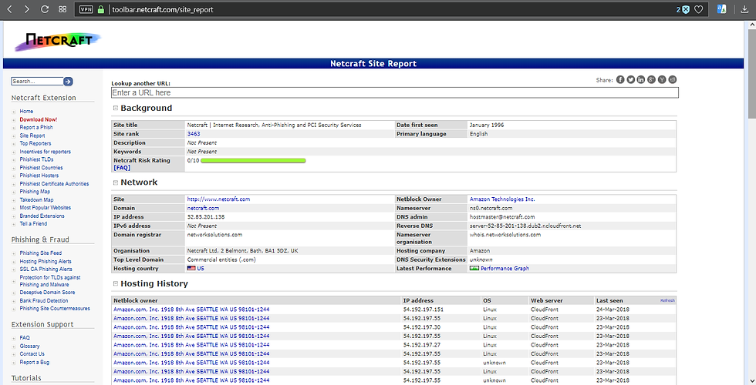Go forward in browser history
Viewport: 756px width, 385px height.
pos(26,9)
